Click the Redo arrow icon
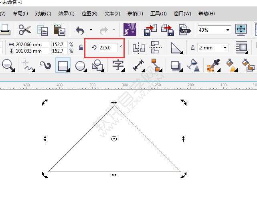The width and height of the screenshot is (257, 204). tap(104, 30)
